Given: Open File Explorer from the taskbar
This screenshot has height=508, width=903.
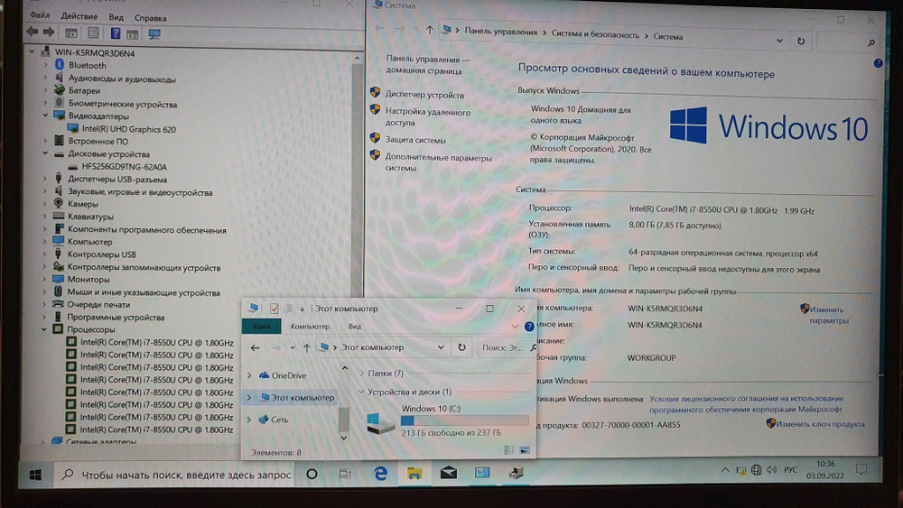Looking at the screenshot, I should (x=414, y=474).
